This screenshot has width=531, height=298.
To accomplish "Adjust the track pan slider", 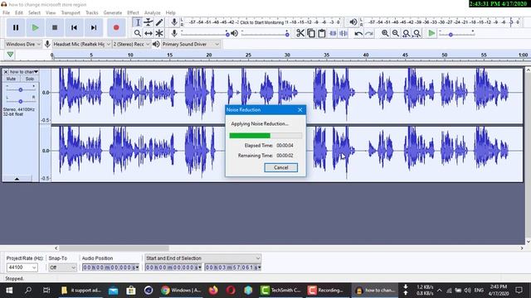I will [x=20, y=101].
